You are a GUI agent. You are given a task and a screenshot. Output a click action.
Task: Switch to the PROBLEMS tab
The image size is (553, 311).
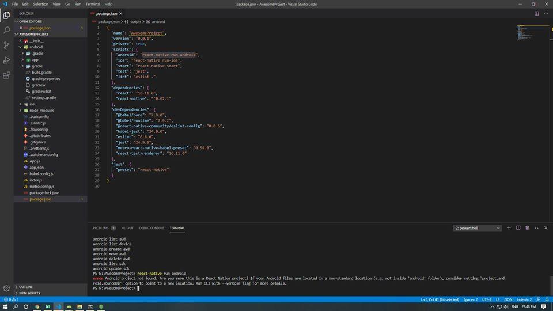click(101, 228)
